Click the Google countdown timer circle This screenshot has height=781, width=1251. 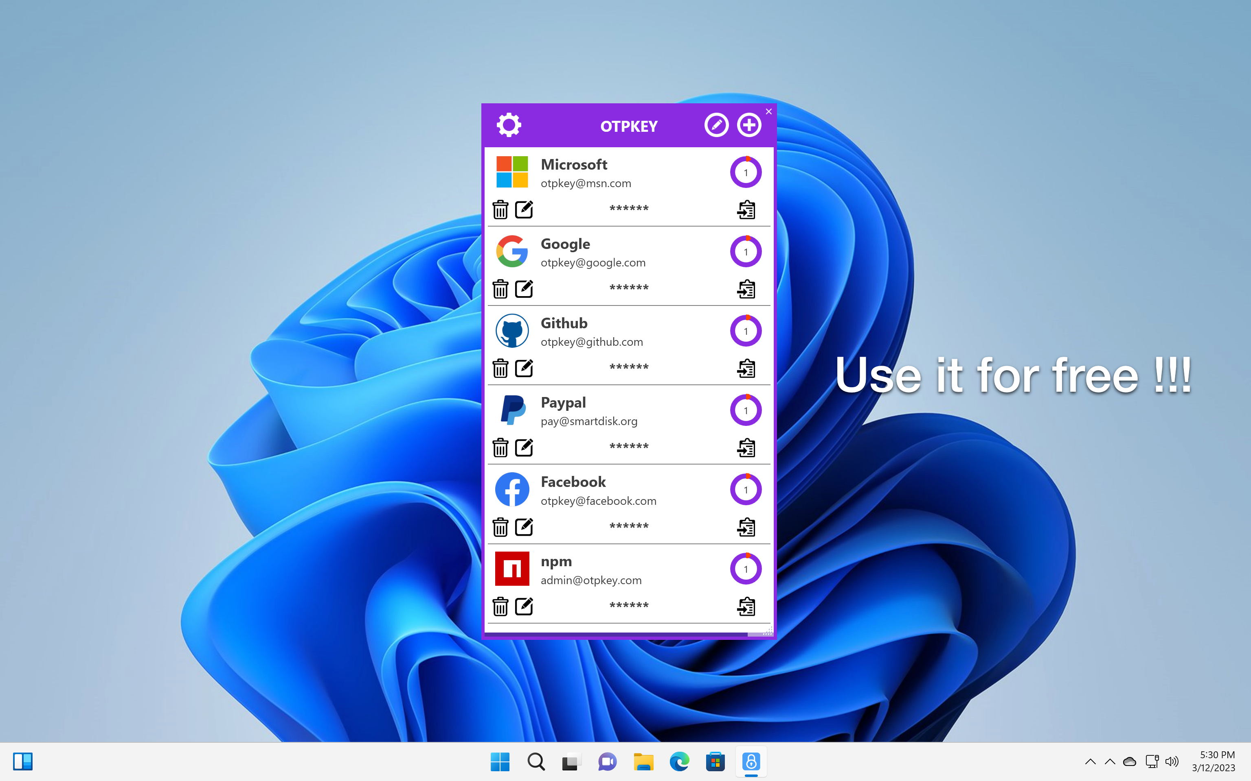[x=746, y=251]
